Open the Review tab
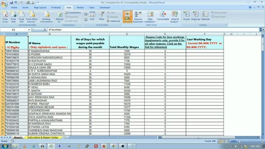 click(x=80, y=7)
